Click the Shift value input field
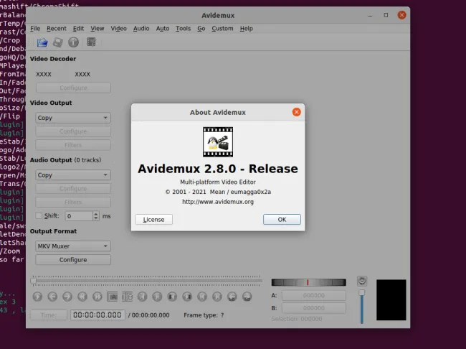 point(79,216)
